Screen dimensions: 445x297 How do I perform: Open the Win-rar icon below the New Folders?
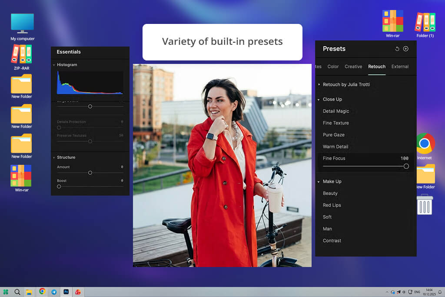coord(21,178)
